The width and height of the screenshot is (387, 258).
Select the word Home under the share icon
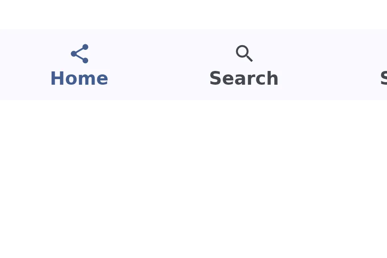pos(79,78)
